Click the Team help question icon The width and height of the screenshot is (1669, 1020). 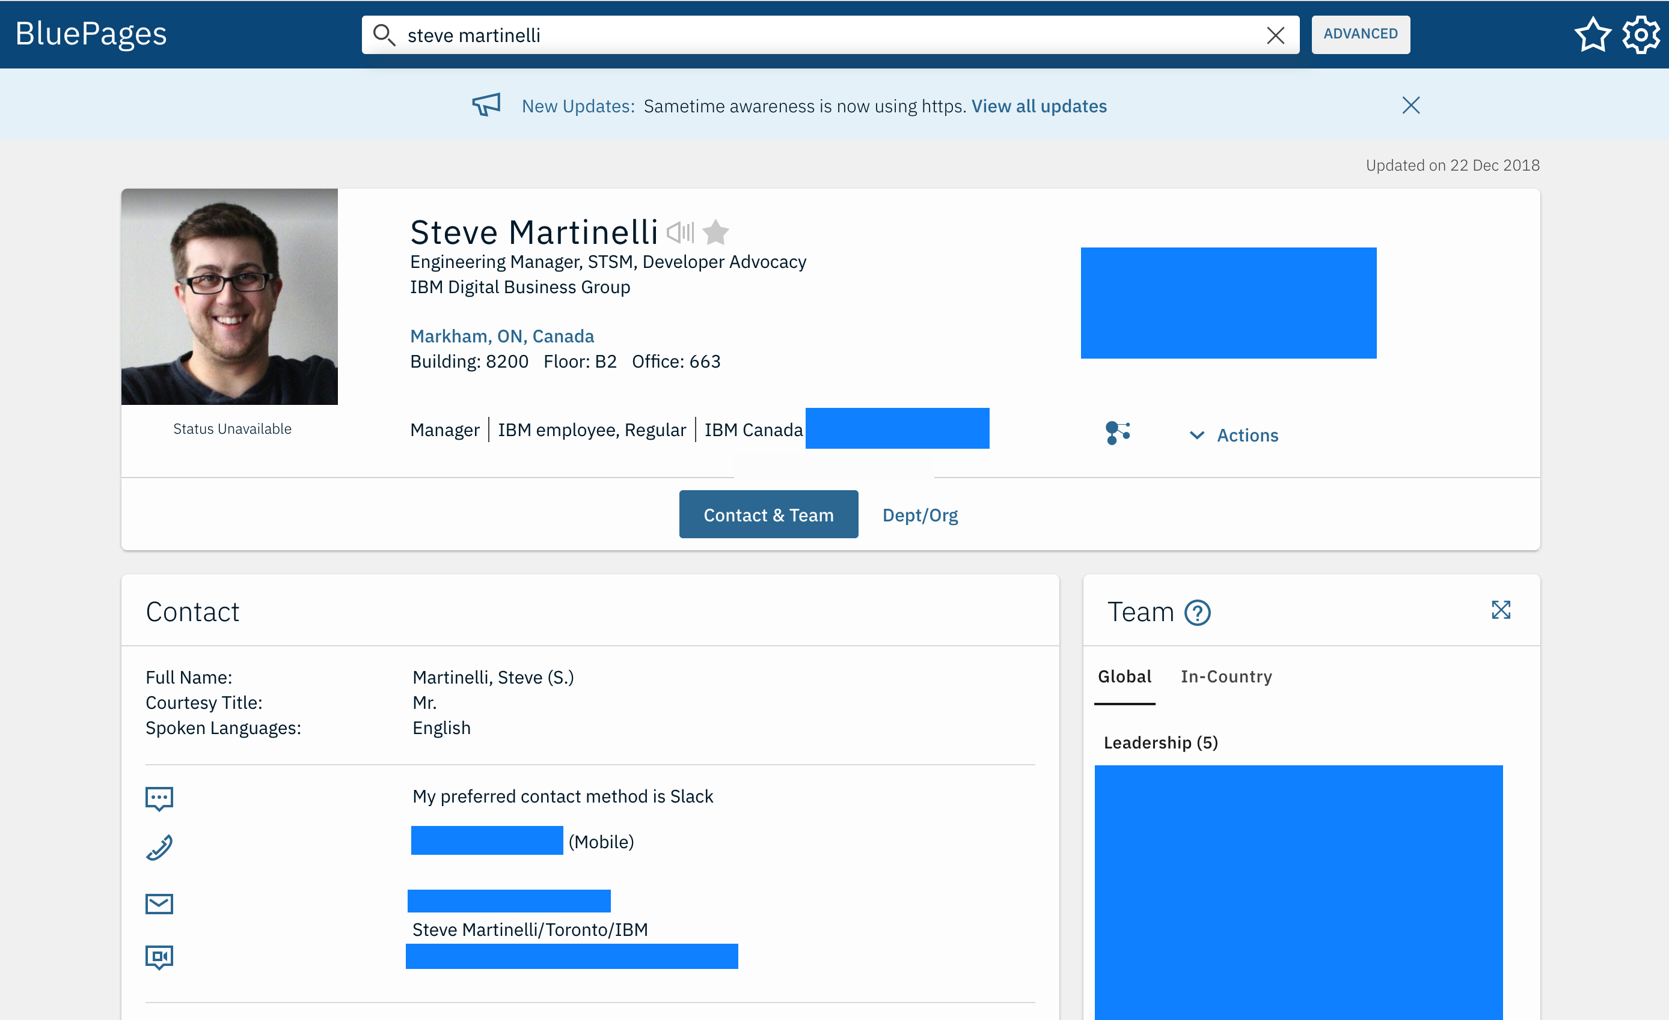pyautogui.click(x=1197, y=613)
